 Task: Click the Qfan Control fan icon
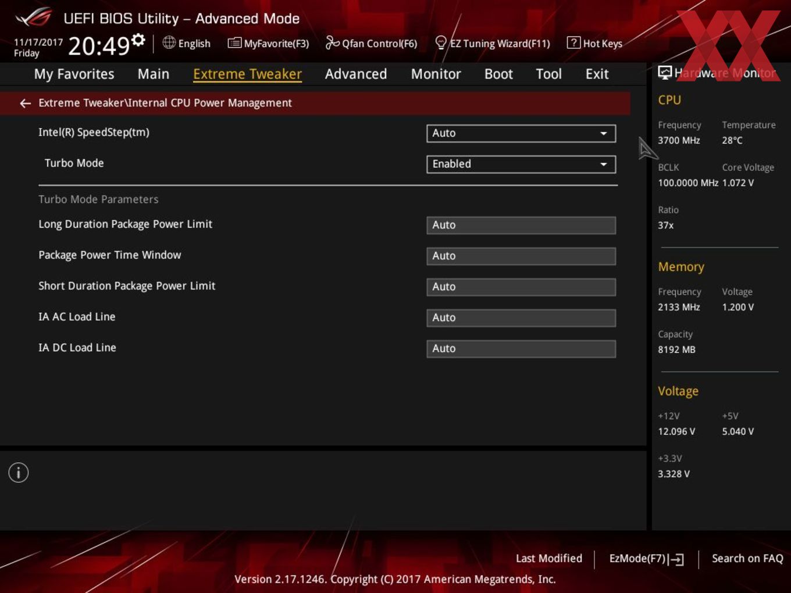pyautogui.click(x=332, y=42)
